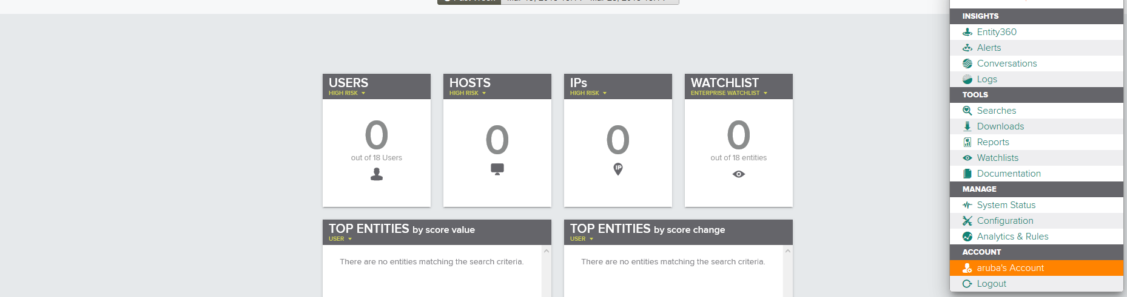Screen dimensions: 1127x297
Task: Click the zero count in HOSTS card
Action: tap(497, 140)
